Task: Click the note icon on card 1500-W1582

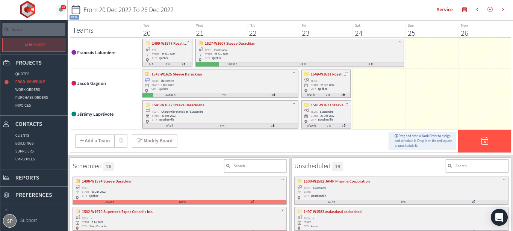Action: 299,181
